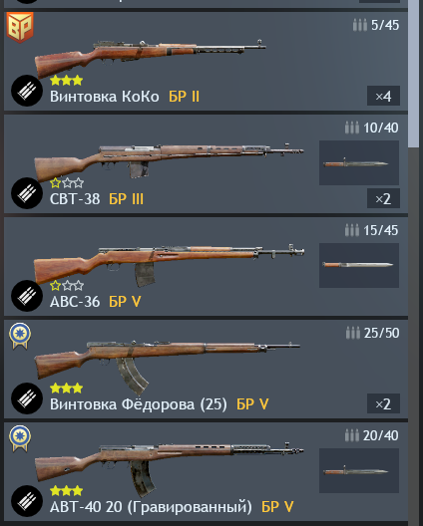Select Винтовка Фёдорова (25) rifle image
Image resolution: width=423 pixels, height=526 pixels.
[x=168, y=368]
